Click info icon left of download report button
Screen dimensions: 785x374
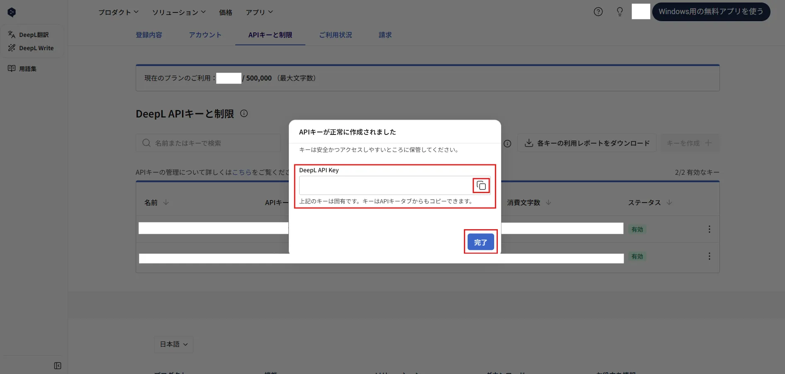pos(507,144)
